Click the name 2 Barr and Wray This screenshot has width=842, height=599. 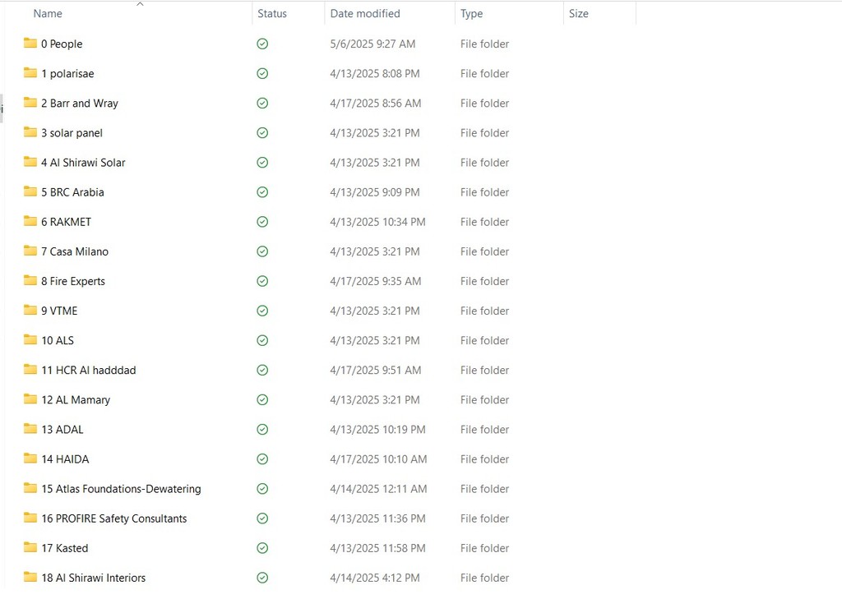click(x=80, y=103)
